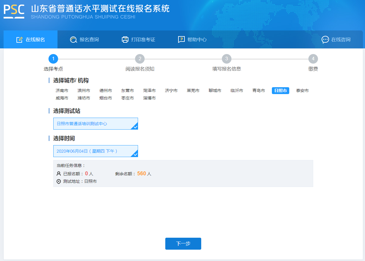The width and height of the screenshot is (365, 261).
Task: Click the 帮助中心 question-mark icon
Action: tap(181, 39)
